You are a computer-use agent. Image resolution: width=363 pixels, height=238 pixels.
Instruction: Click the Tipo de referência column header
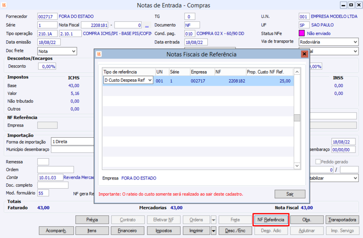tap(129, 72)
